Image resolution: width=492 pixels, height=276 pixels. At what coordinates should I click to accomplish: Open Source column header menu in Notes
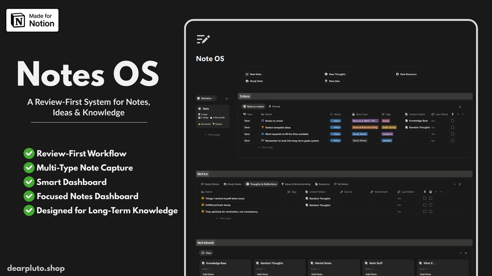(x=346, y=192)
